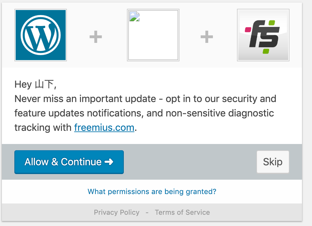Skip the opt-in prompt

(x=273, y=162)
